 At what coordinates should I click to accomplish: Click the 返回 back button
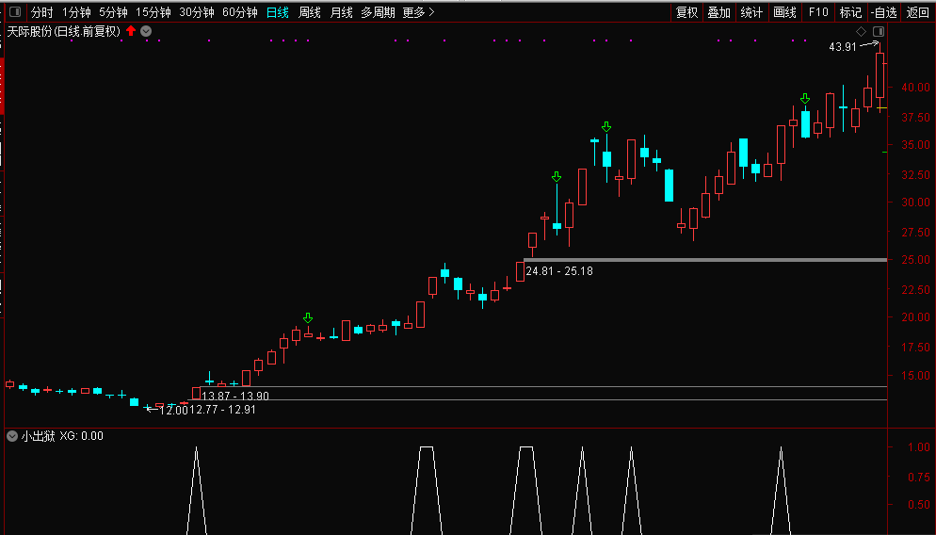[917, 12]
